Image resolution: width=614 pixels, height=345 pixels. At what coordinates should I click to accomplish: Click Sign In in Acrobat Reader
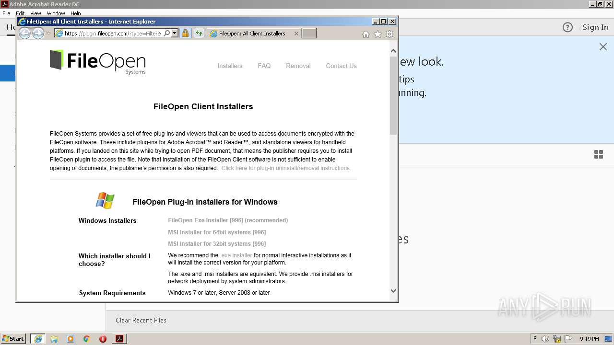click(595, 27)
